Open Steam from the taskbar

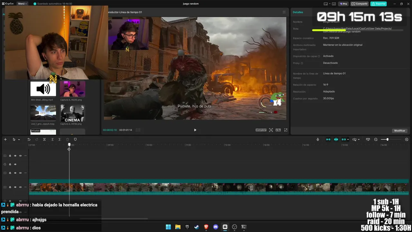[197, 227]
